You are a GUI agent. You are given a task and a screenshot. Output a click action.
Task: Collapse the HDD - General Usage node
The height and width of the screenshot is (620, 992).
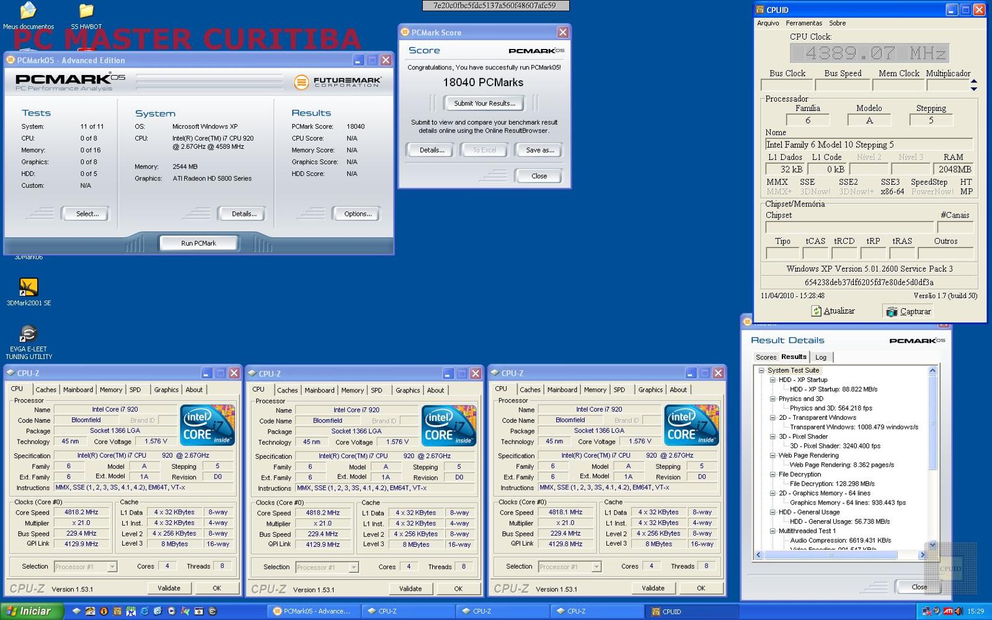click(773, 512)
